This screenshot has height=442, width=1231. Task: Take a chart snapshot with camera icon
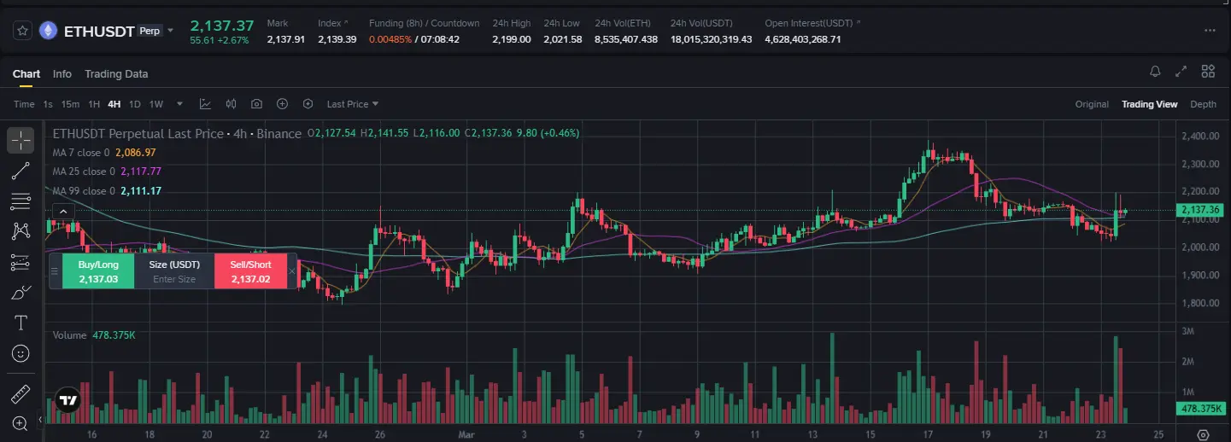coord(256,104)
